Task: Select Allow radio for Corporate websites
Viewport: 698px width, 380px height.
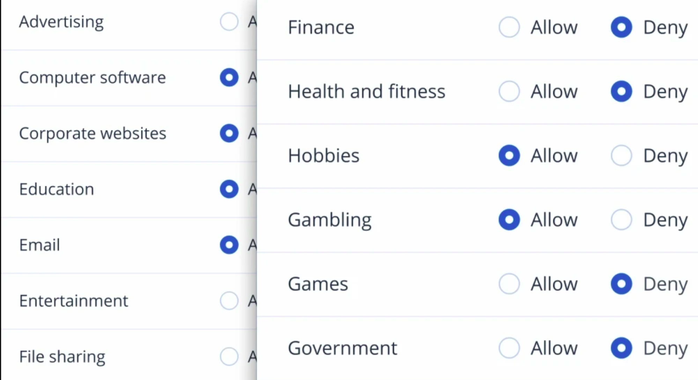Action: coord(229,133)
